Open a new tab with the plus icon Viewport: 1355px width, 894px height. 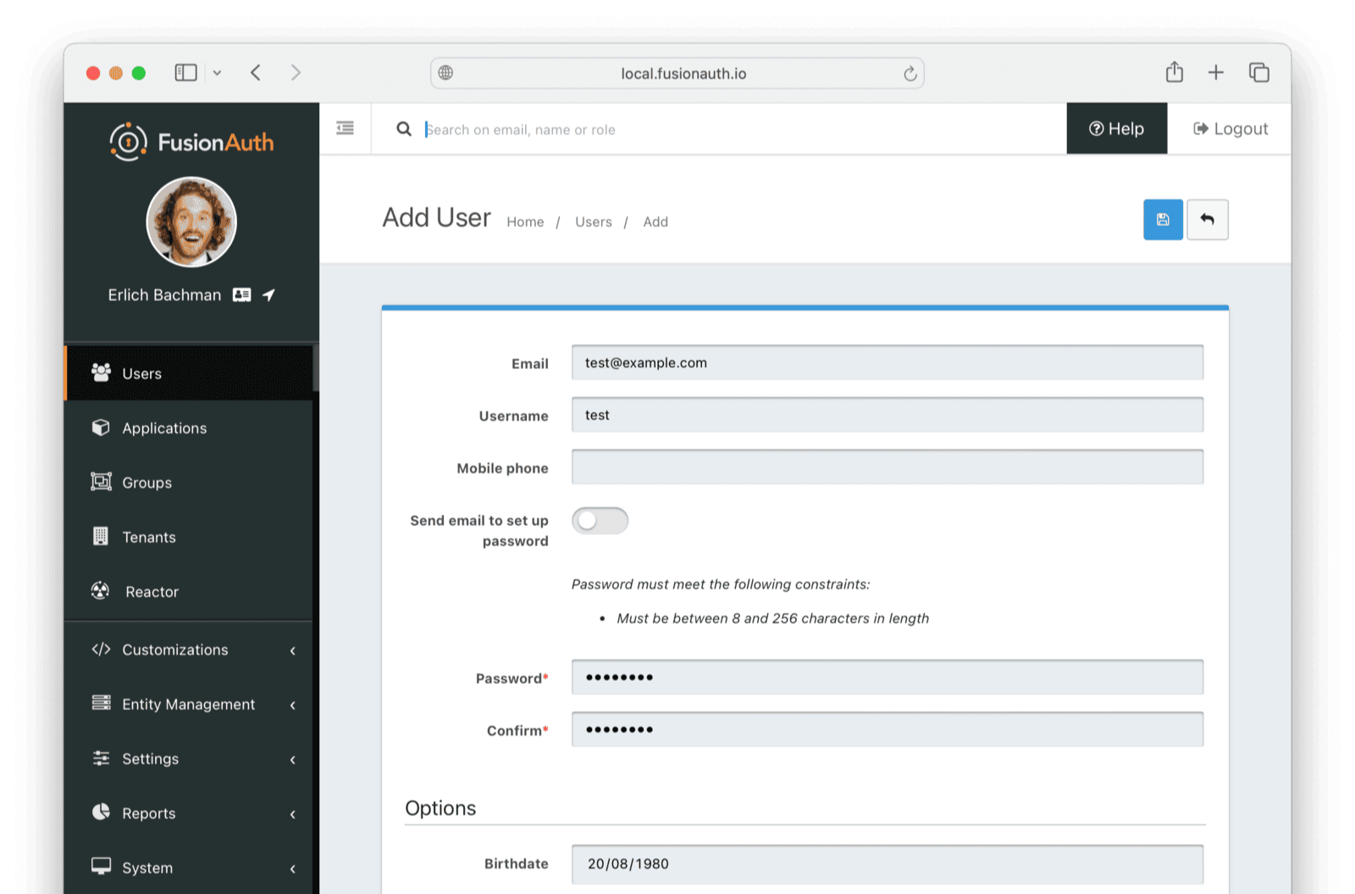click(x=1215, y=73)
